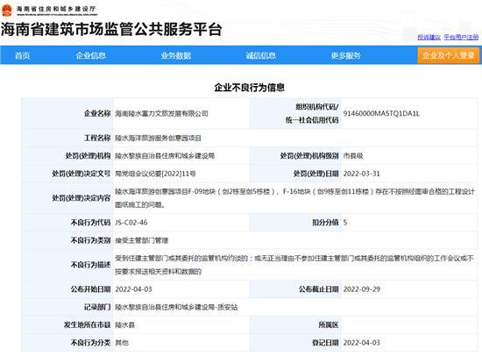
Task: Select the 处罚(处理)决定内容 description text
Action: 294,198
